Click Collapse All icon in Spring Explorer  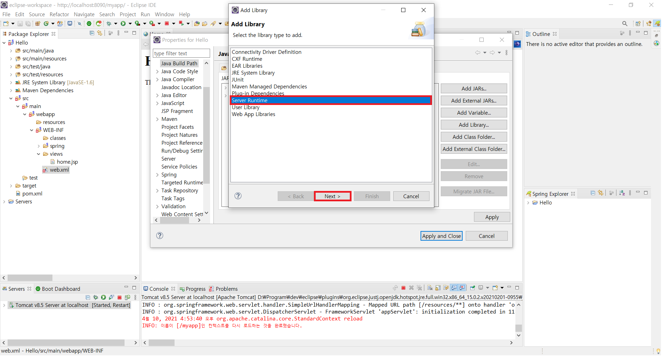[593, 193]
